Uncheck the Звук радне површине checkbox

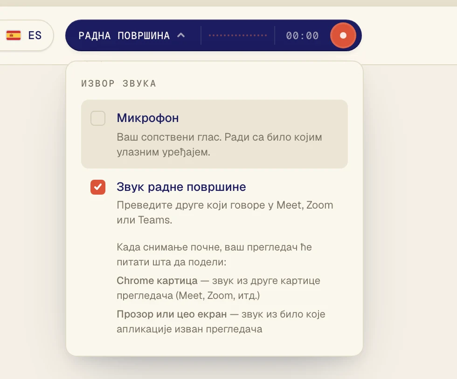click(x=98, y=187)
